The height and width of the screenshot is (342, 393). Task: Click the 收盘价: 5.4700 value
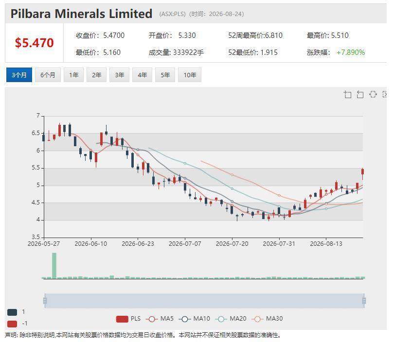click(x=100, y=35)
